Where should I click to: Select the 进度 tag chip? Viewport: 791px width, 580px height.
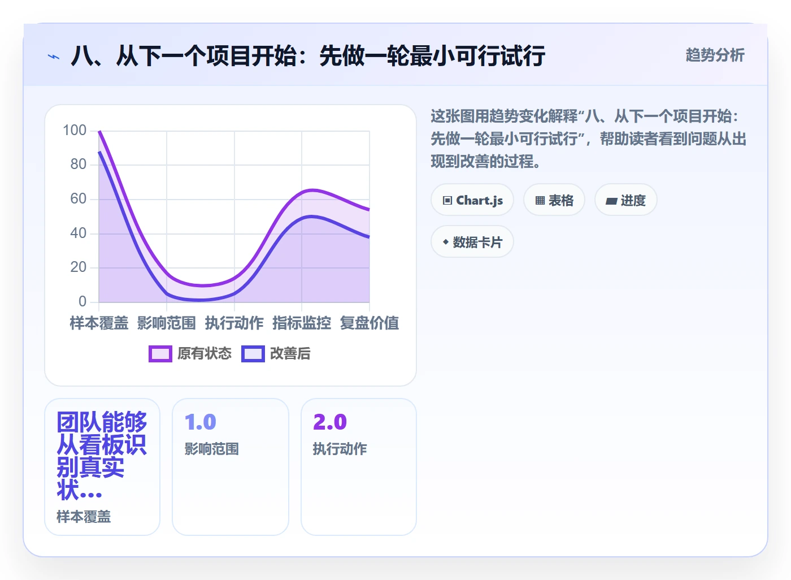click(x=626, y=200)
